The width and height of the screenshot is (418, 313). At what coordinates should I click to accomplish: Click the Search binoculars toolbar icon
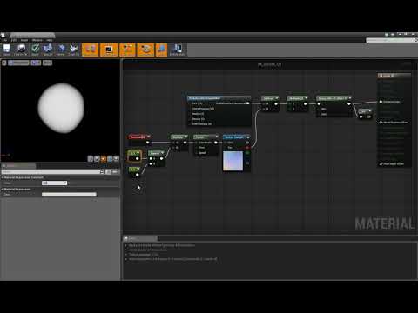pyautogui.click(x=48, y=50)
